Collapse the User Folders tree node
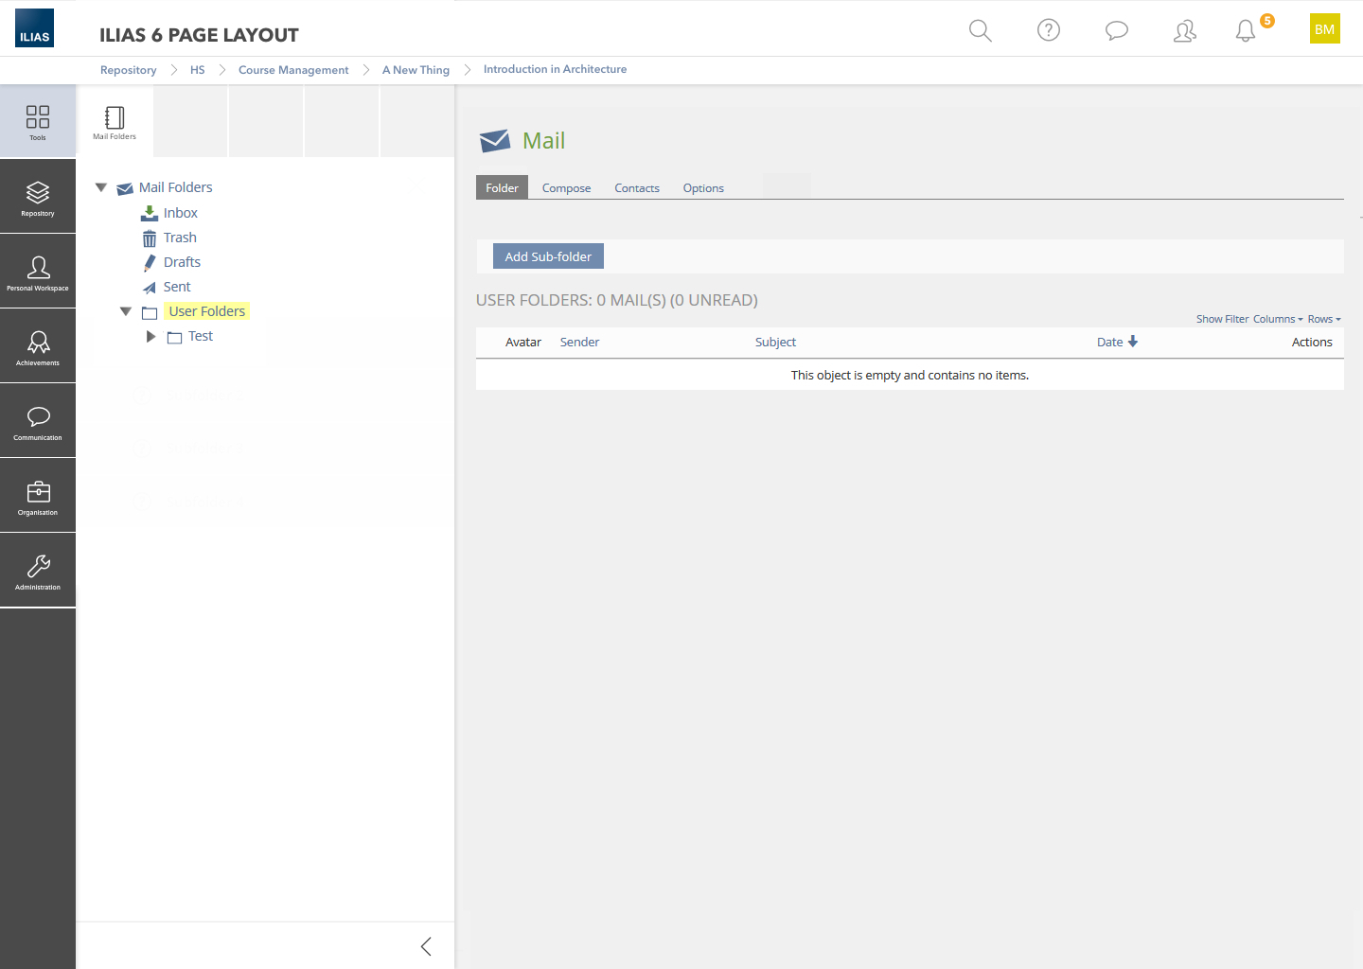This screenshot has width=1363, height=969. [126, 311]
